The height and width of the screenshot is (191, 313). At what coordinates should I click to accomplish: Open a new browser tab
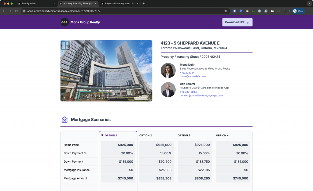144,3
